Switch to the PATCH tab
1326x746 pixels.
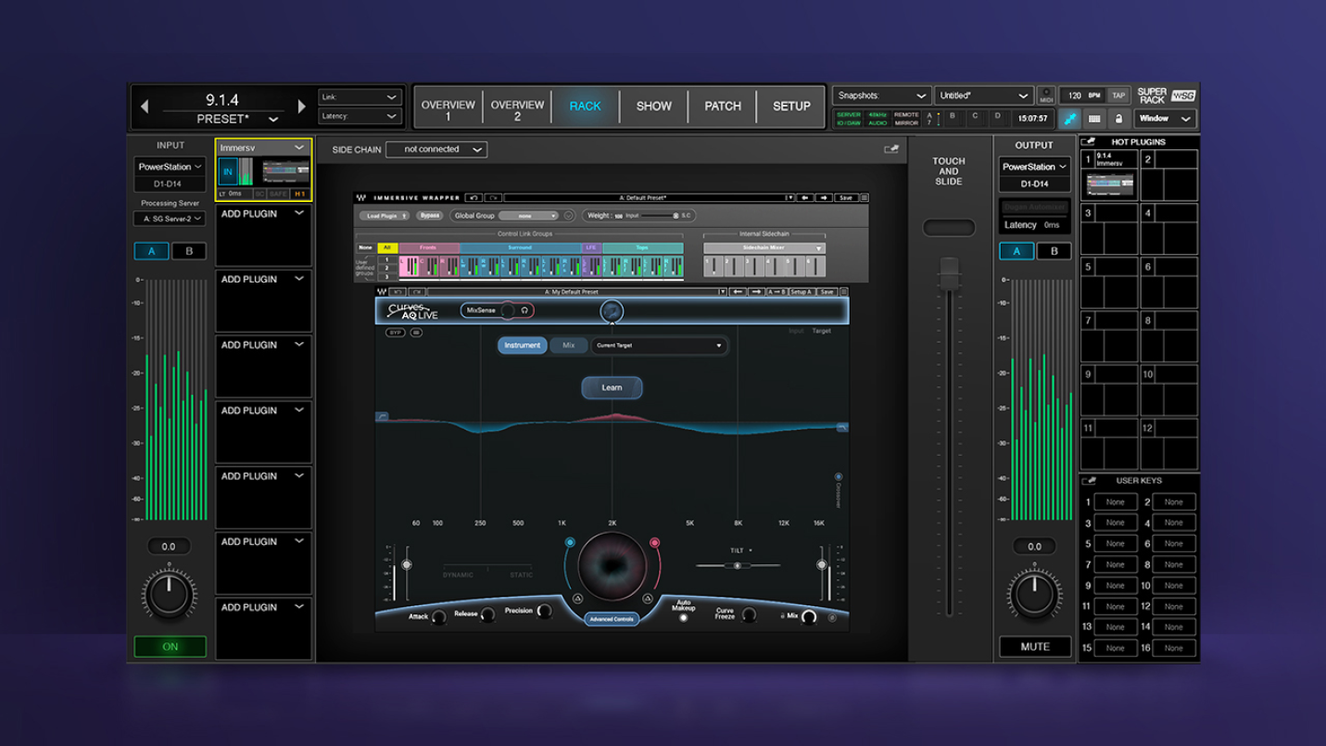pos(722,106)
